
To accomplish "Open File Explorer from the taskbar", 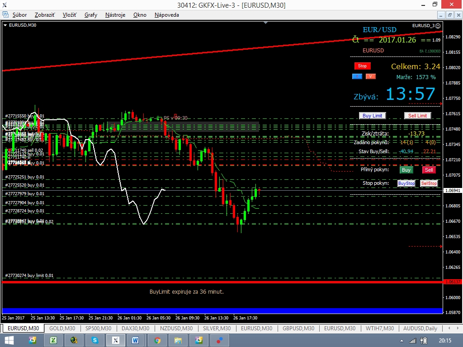I will pos(178,340).
